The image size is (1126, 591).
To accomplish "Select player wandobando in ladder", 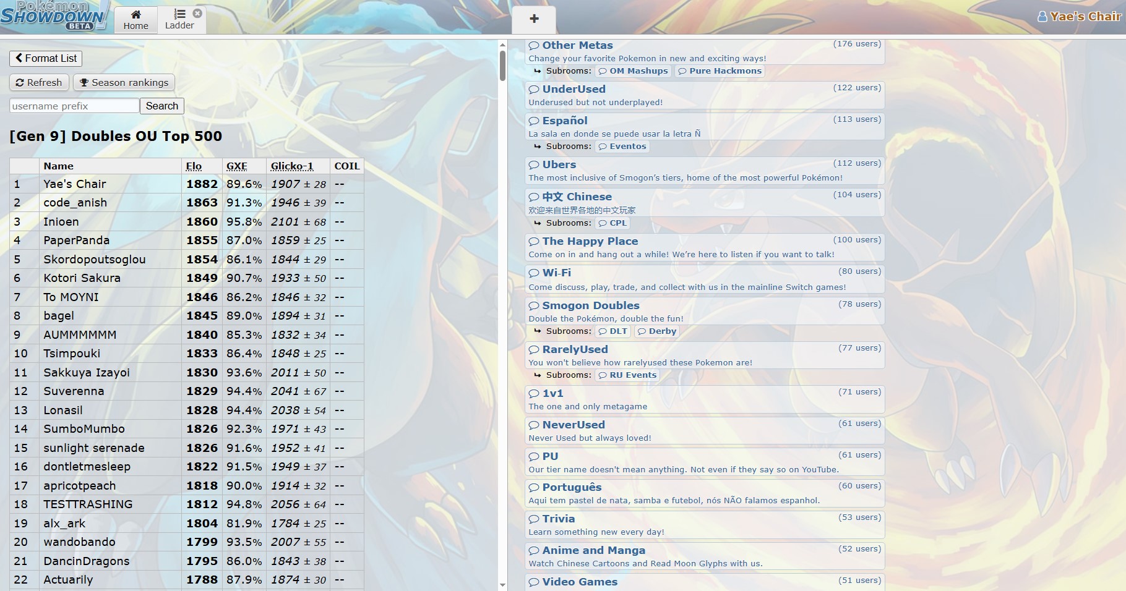I will click(x=79, y=542).
